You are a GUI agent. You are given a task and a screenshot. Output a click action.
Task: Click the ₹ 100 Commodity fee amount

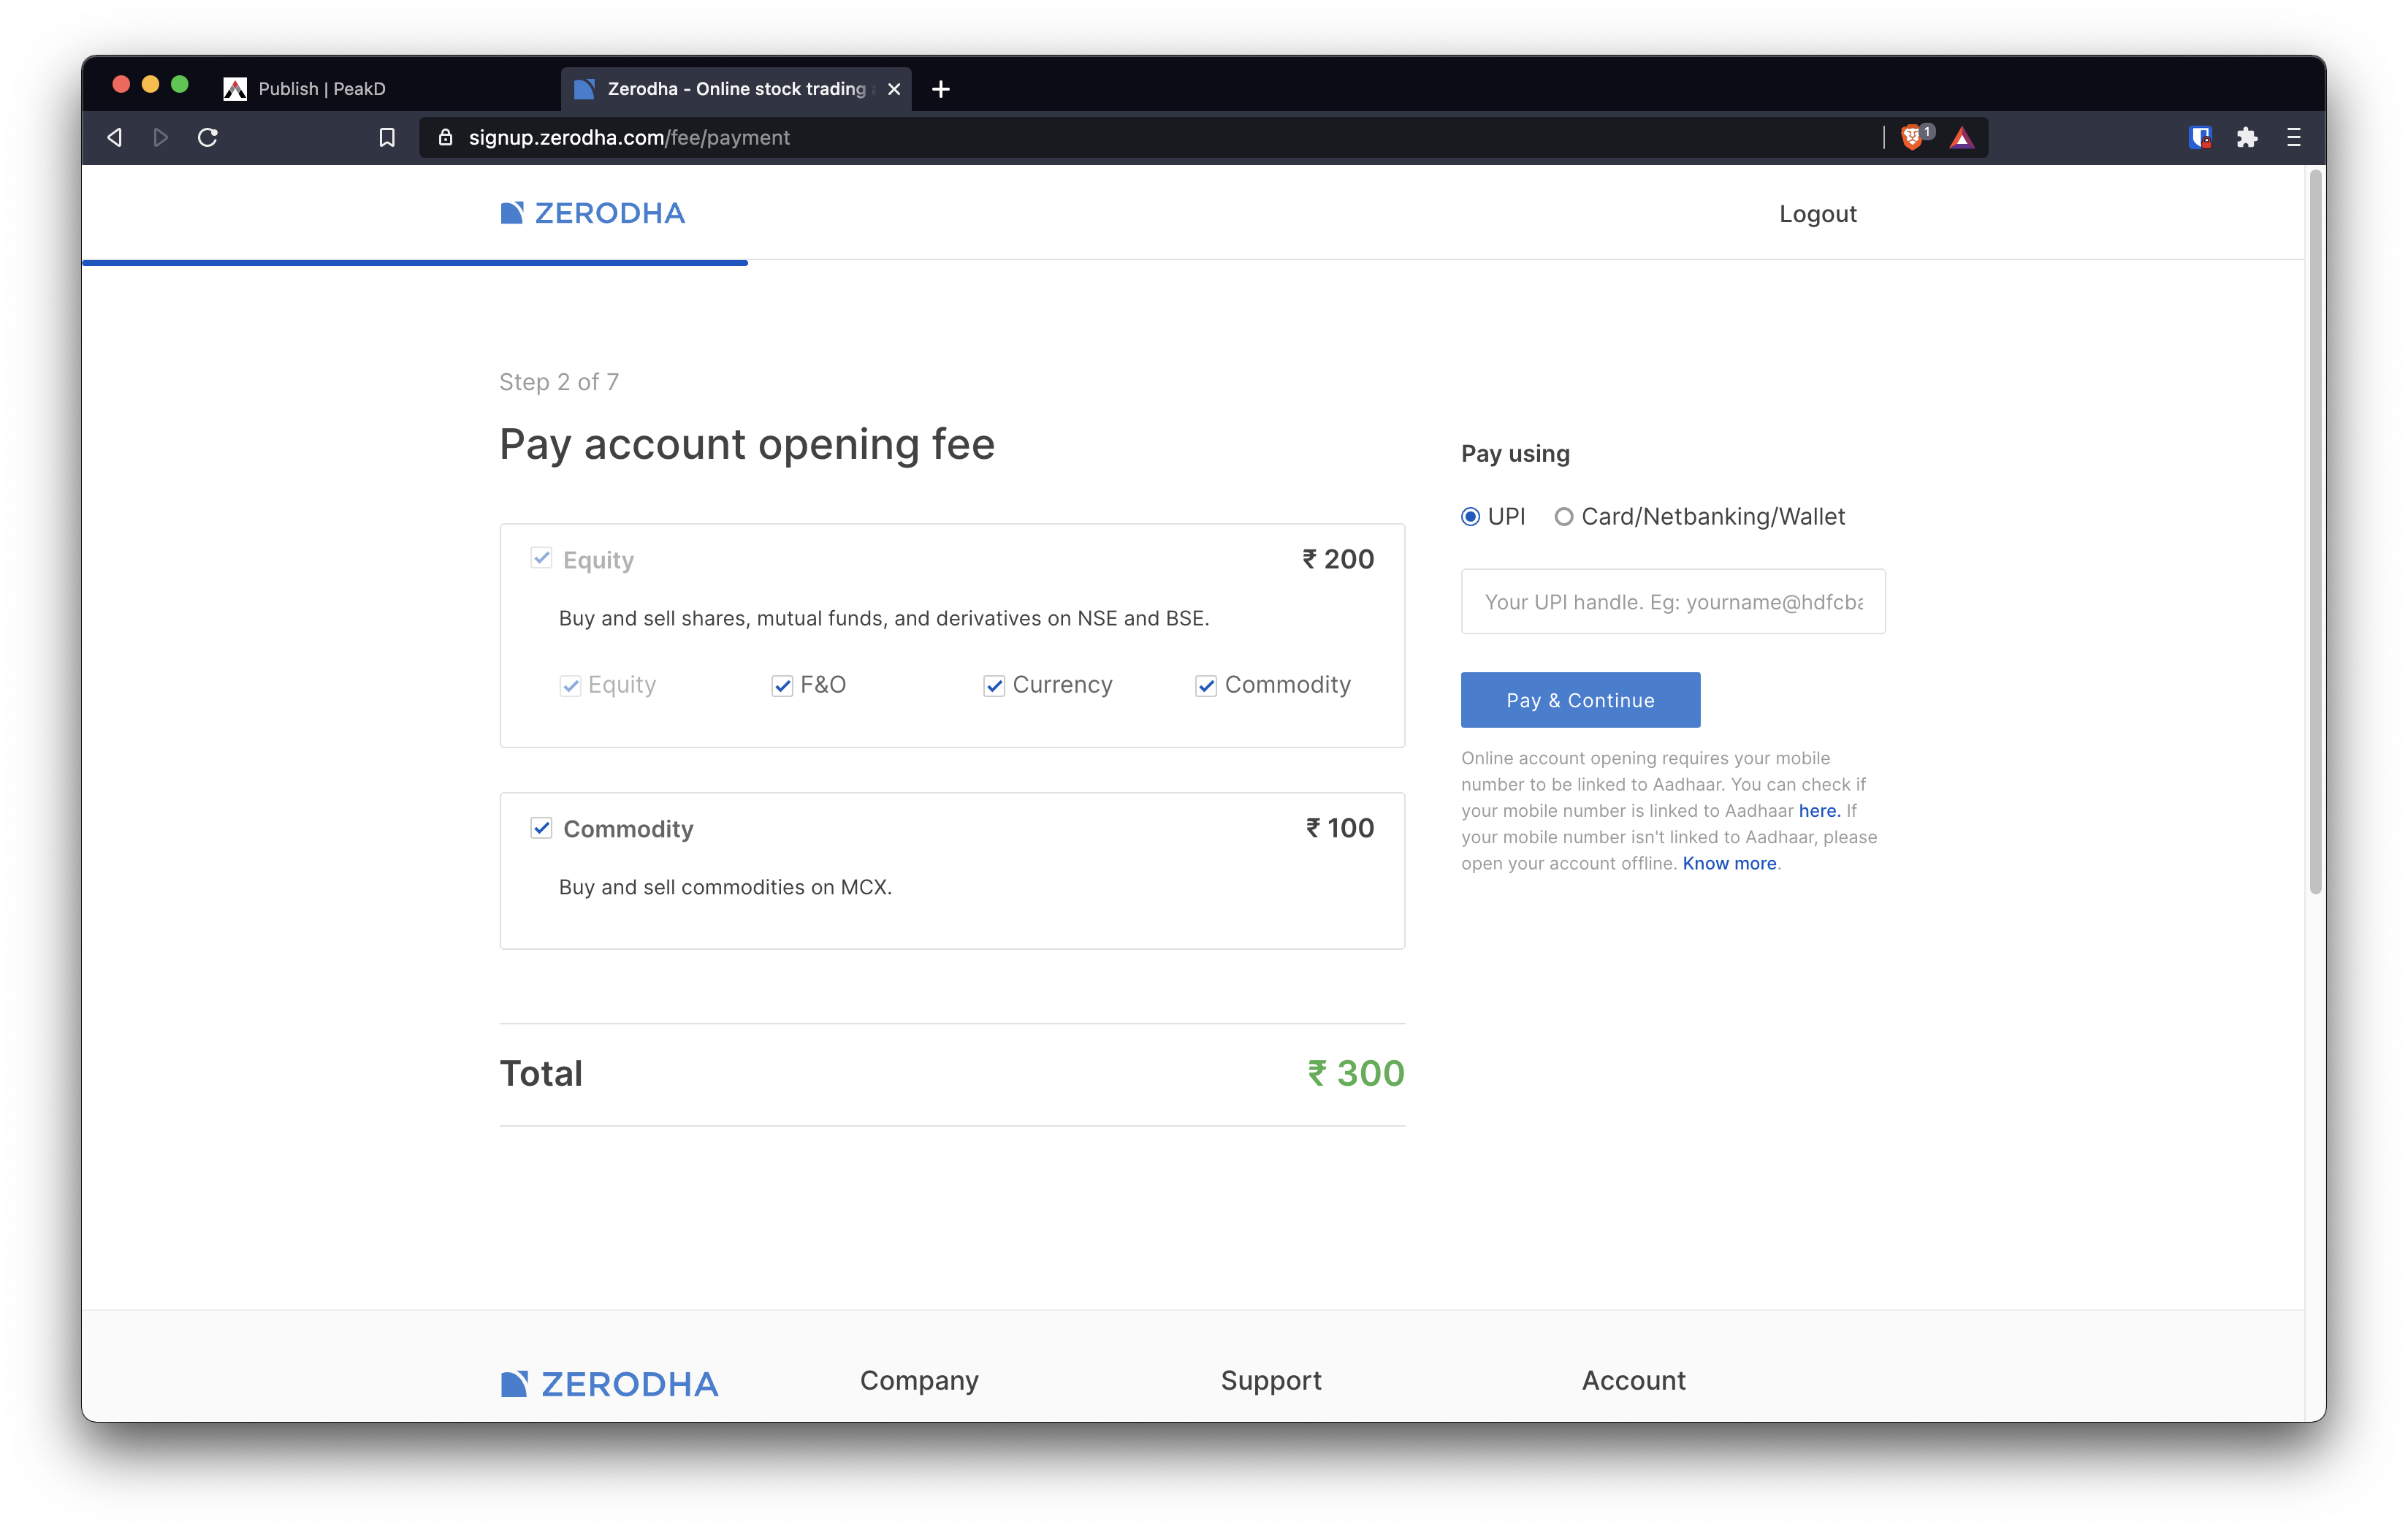tap(1340, 828)
